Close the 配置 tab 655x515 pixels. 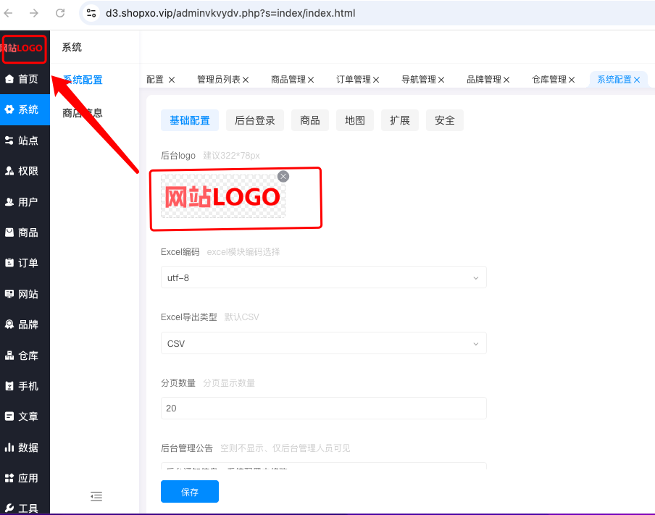(x=172, y=80)
